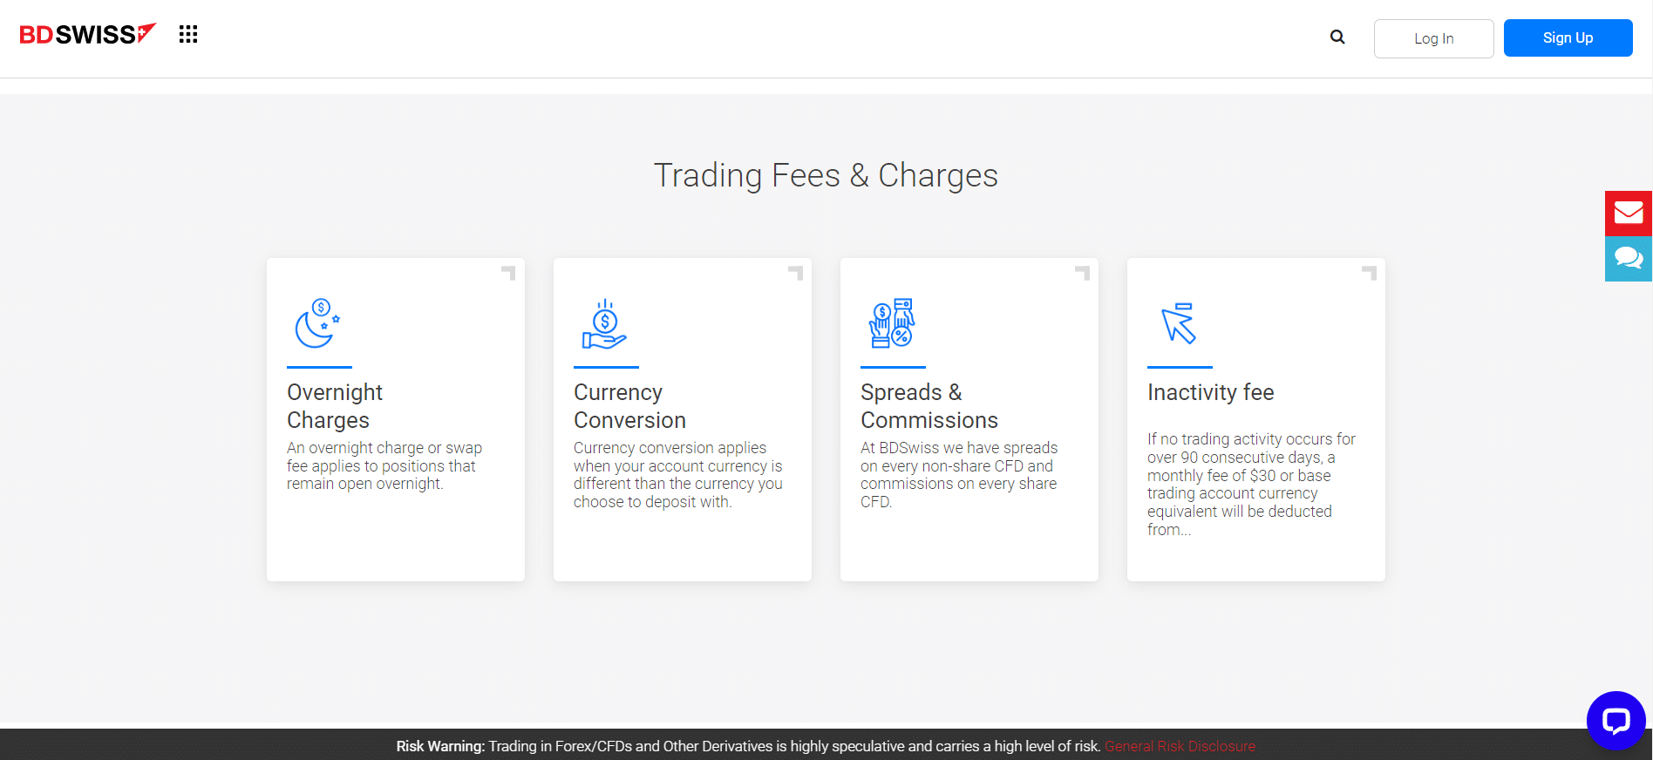Open the Overnight Charges card title
The width and height of the screenshot is (1653, 760).
[x=335, y=406]
